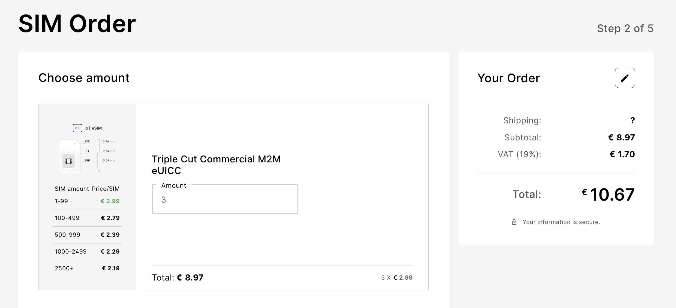Focus the Amount input field
676x308 pixels.
(x=225, y=199)
